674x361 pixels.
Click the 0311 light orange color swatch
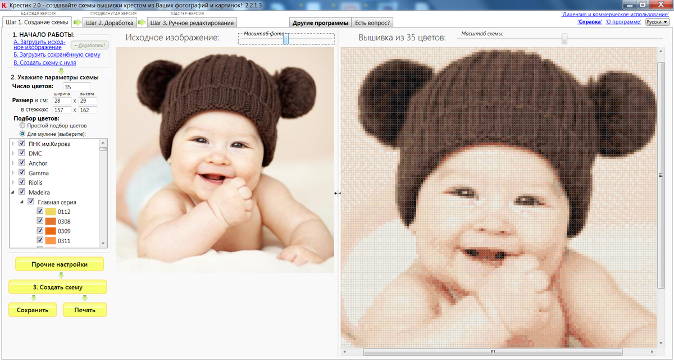click(x=51, y=241)
